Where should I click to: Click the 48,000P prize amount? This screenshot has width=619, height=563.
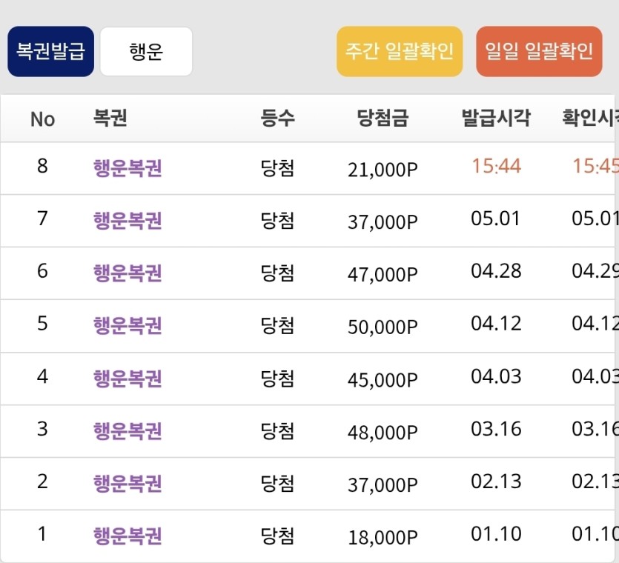(x=383, y=433)
